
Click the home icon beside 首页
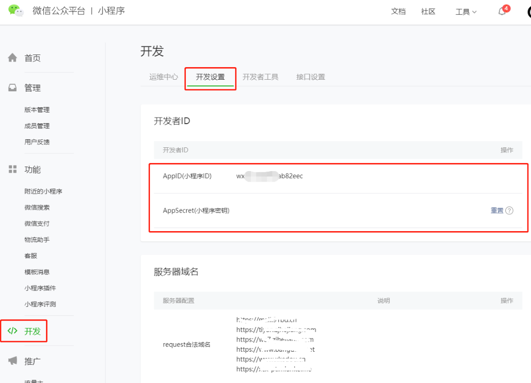pos(13,58)
